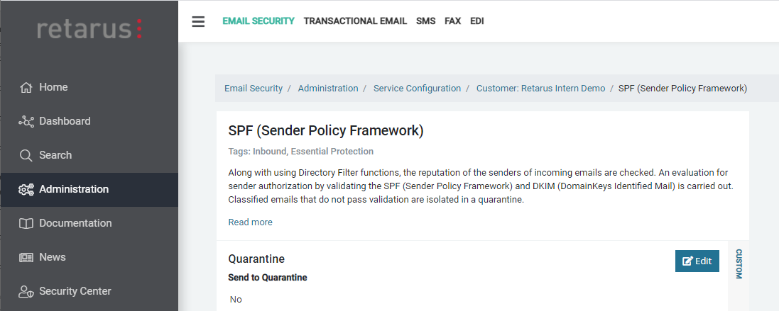Open the Email Security tab
The width and height of the screenshot is (779, 311).
pos(258,21)
